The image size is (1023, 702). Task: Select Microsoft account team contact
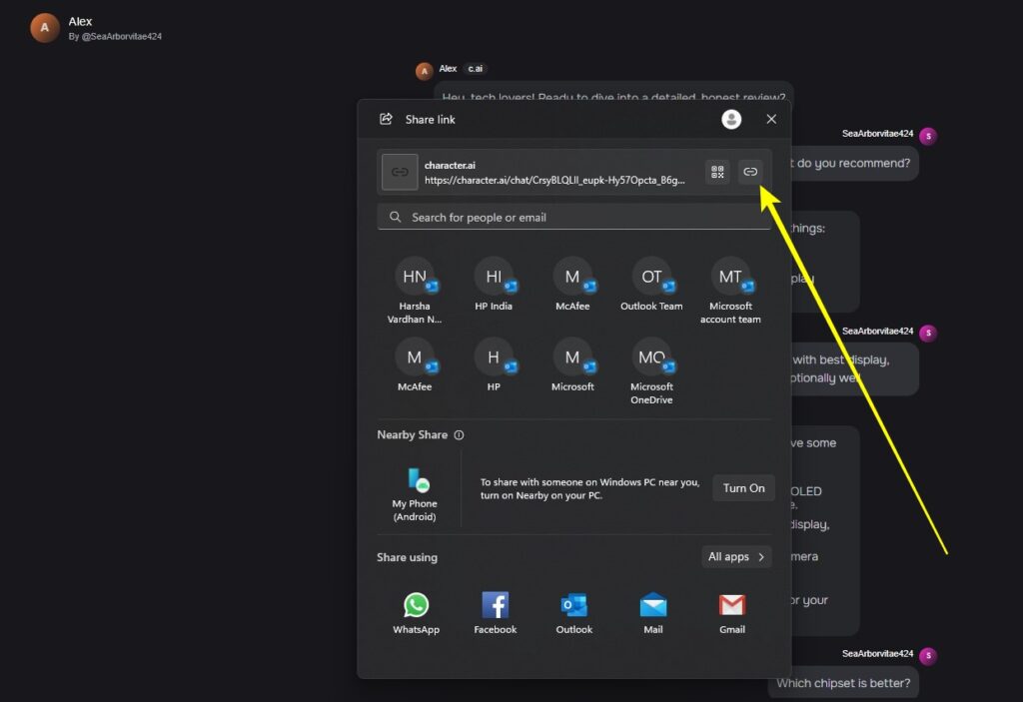[730, 291]
